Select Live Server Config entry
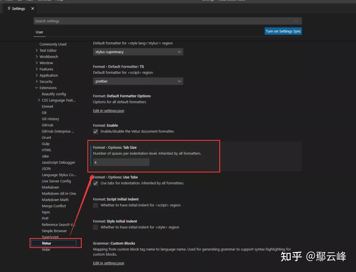Viewport: 356px width, 272px height. pyautogui.click(x=56, y=181)
